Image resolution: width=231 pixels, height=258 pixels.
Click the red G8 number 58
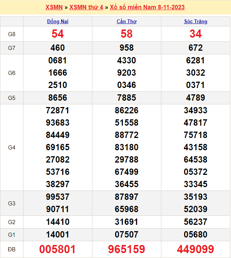[127, 34]
